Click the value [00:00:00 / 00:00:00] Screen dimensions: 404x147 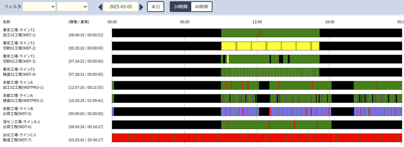[x=86, y=114]
